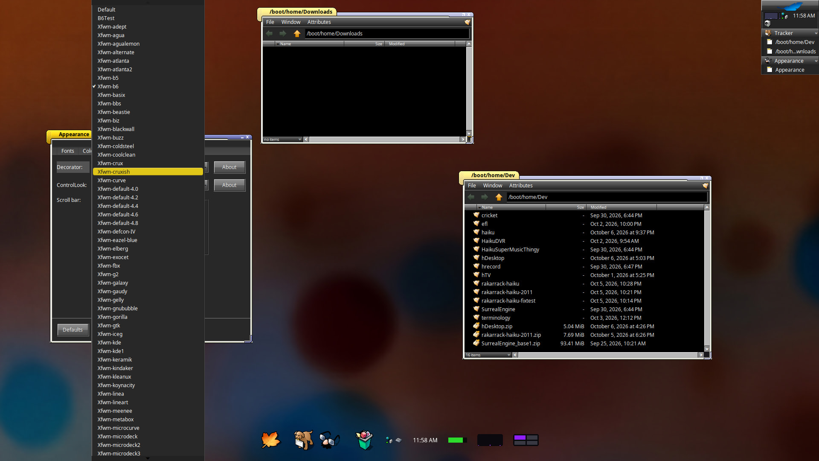Open the 'no items' dropdown in Downloads window
Viewport: 819px width, 461px height.
[282, 139]
